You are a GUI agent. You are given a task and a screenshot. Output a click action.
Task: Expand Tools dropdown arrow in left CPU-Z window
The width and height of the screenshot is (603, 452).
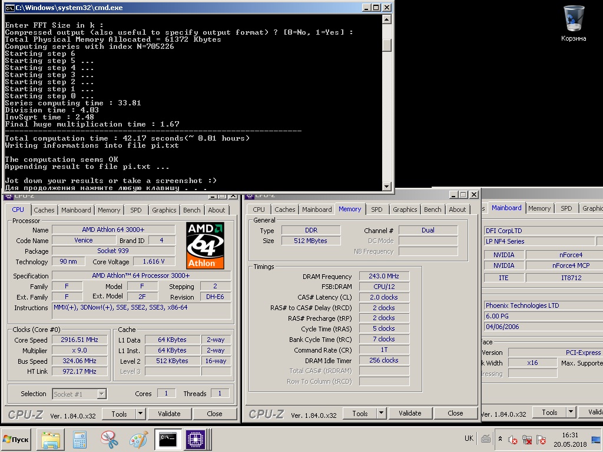140,414
